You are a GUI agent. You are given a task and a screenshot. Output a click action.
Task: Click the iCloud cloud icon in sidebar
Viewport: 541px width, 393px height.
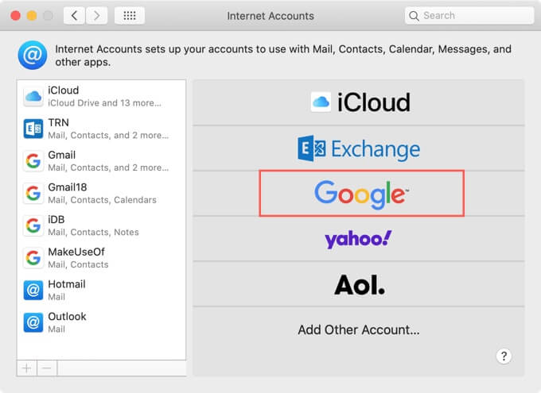pyautogui.click(x=33, y=96)
